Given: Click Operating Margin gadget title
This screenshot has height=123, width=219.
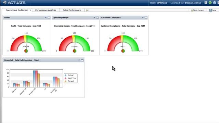Looking at the screenshot, I should pos(61,17).
